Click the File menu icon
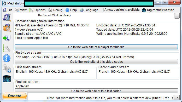Image resolution: width=182 pixels, height=102 pixels. (x=5, y=10)
